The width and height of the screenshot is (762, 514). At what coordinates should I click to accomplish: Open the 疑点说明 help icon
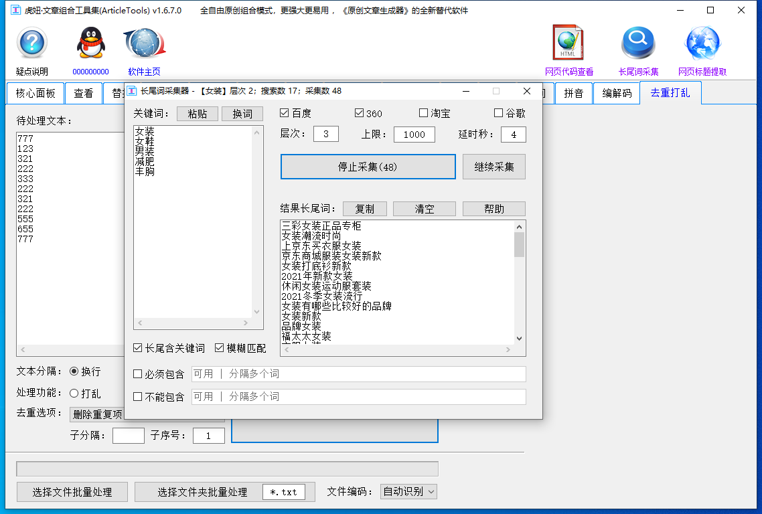coord(32,44)
